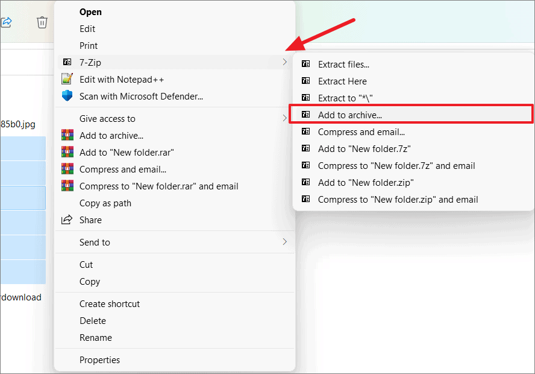Click the WinRAR icon beside Add to archive
This screenshot has width=535, height=374.
pyautogui.click(x=67, y=136)
